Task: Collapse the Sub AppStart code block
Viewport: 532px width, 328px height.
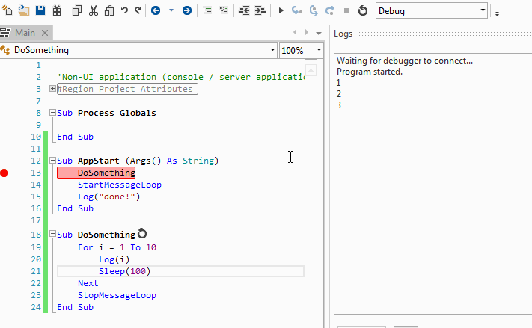Action: 52,161
